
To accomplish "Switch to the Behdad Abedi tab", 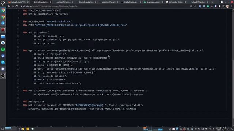I will coord(18,2).
